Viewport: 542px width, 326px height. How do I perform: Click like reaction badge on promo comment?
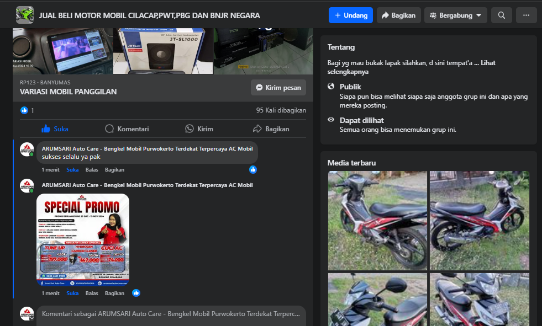[x=136, y=293]
